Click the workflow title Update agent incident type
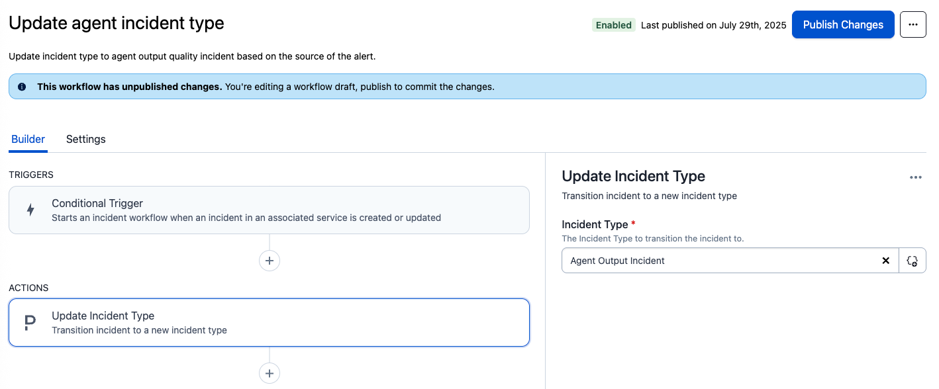The height and width of the screenshot is (389, 939). tap(116, 23)
